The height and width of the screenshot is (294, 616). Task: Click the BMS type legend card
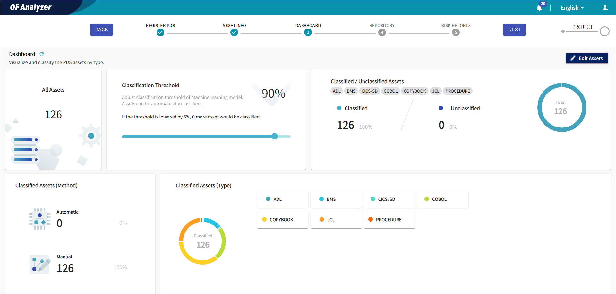336,199
